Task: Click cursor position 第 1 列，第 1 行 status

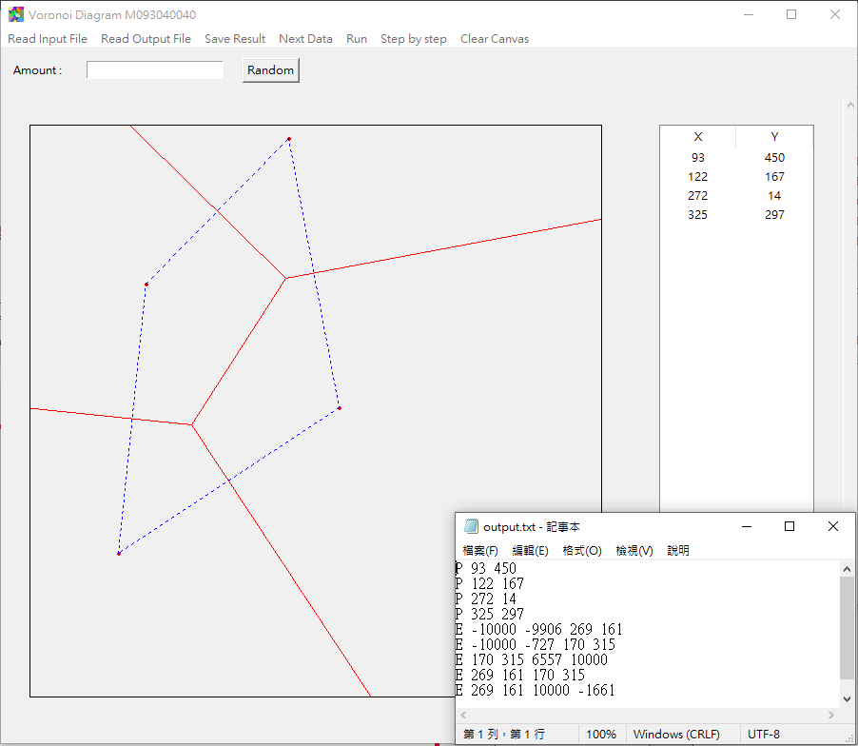Action: point(504,735)
